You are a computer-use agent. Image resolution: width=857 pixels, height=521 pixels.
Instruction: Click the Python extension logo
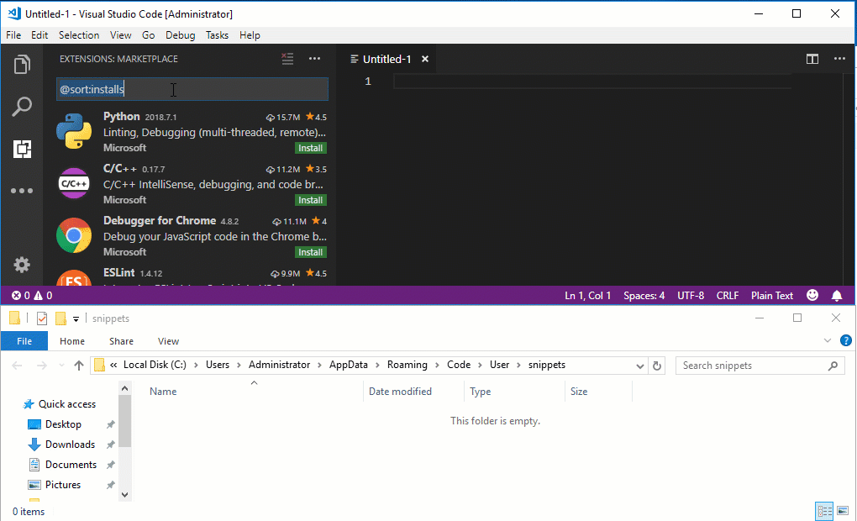click(x=74, y=131)
